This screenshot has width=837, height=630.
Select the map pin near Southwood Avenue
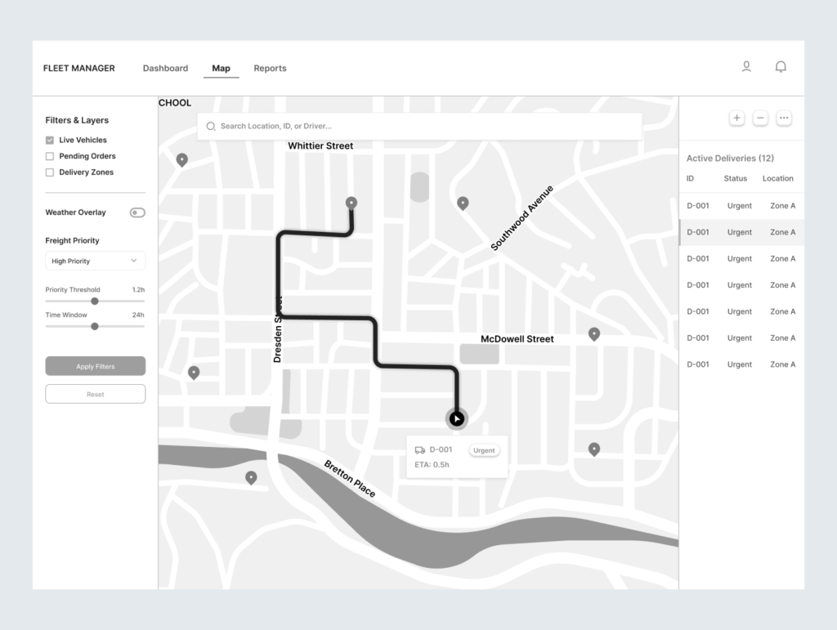(463, 203)
